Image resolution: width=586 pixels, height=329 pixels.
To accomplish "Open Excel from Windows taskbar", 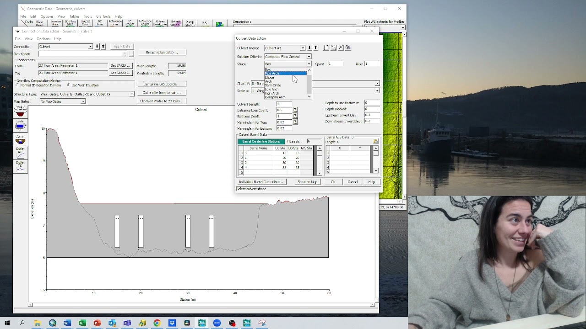I will 82,323.
